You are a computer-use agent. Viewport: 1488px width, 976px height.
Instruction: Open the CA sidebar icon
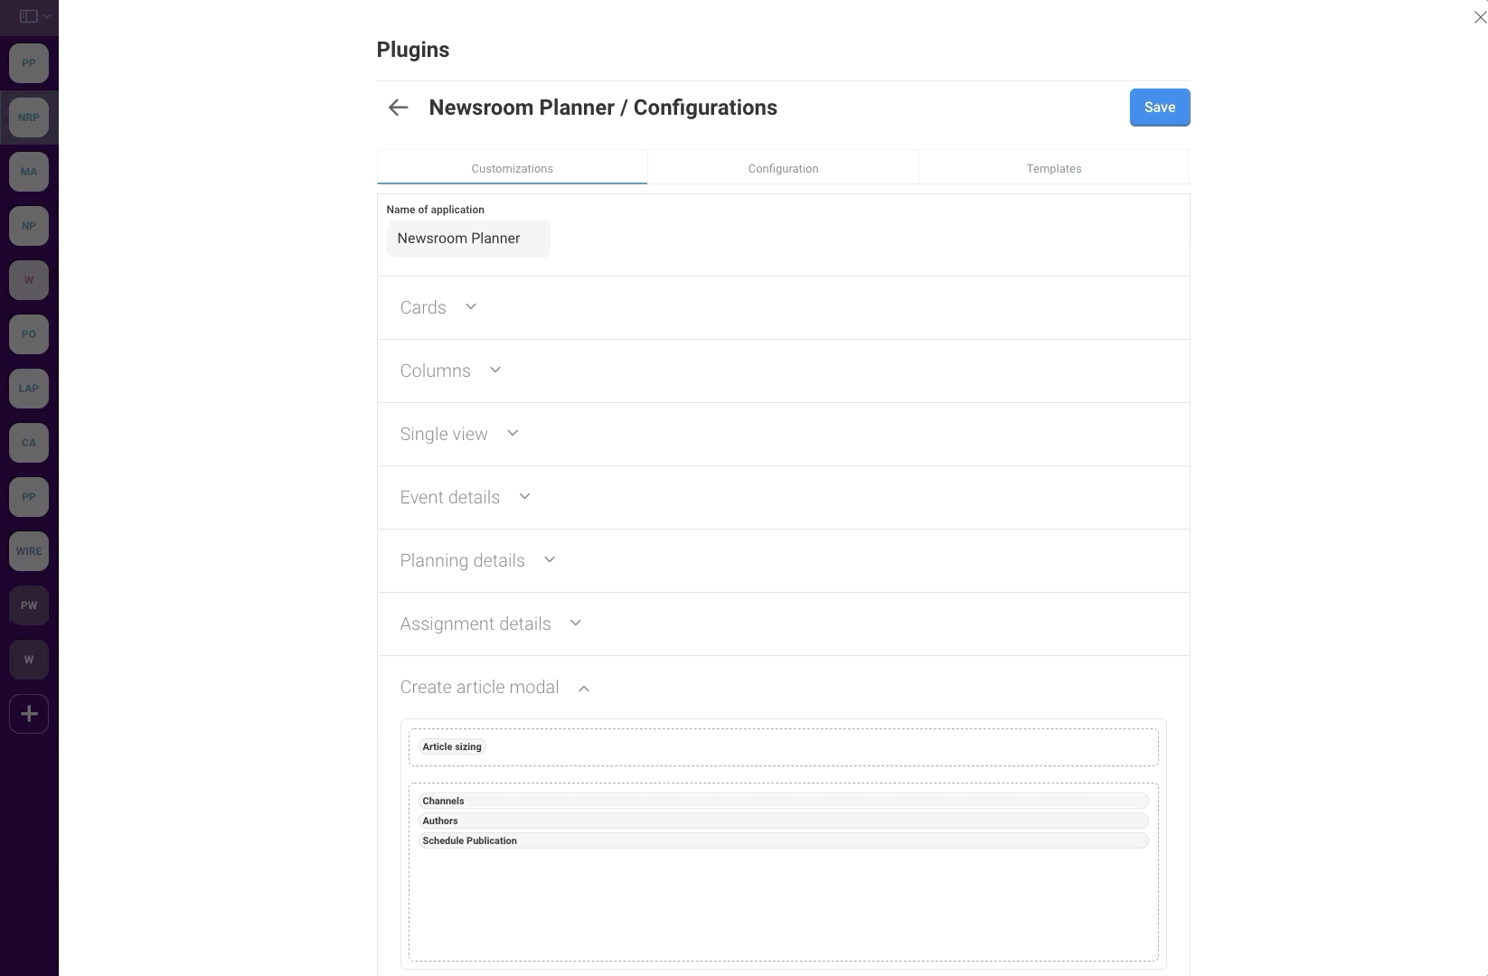(29, 443)
